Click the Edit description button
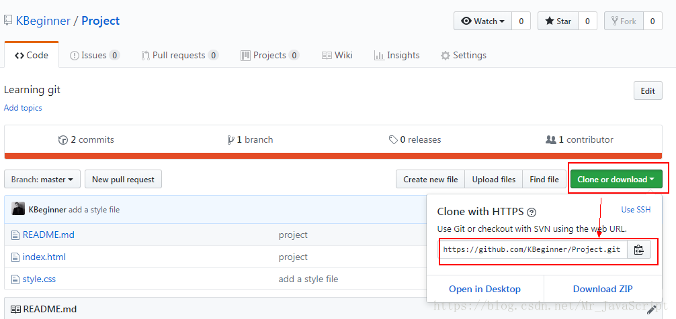The height and width of the screenshot is (319, 676). pos(648,90)
